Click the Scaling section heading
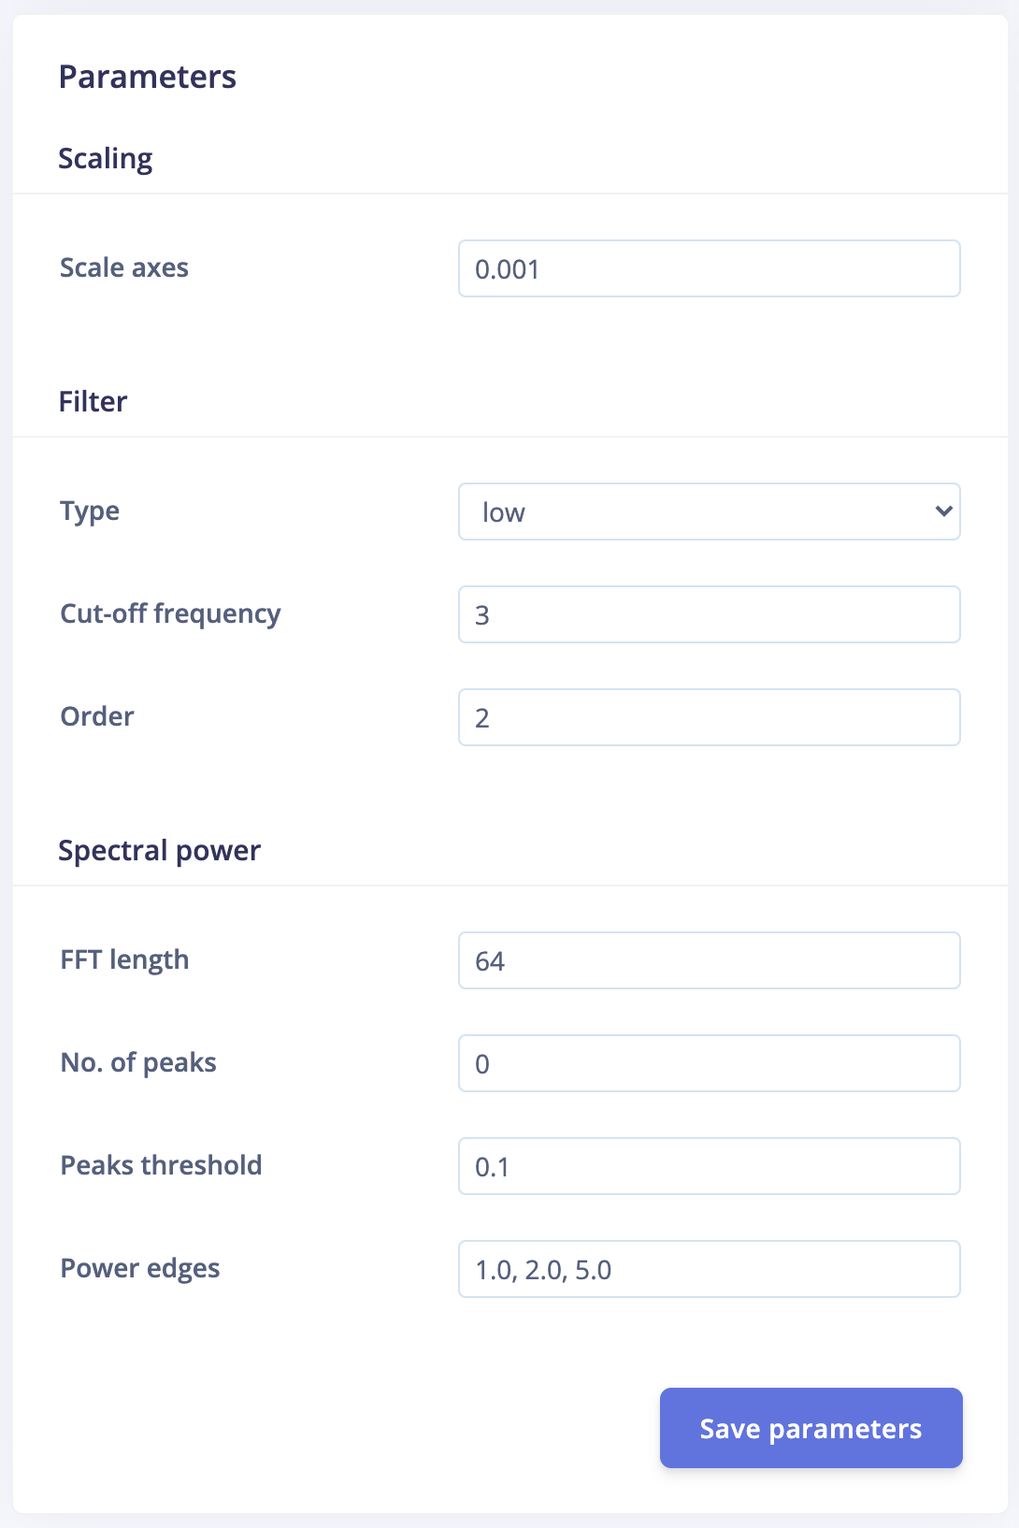The height and width of the screenshot is (1528, 1019). (x=105, y=159)
